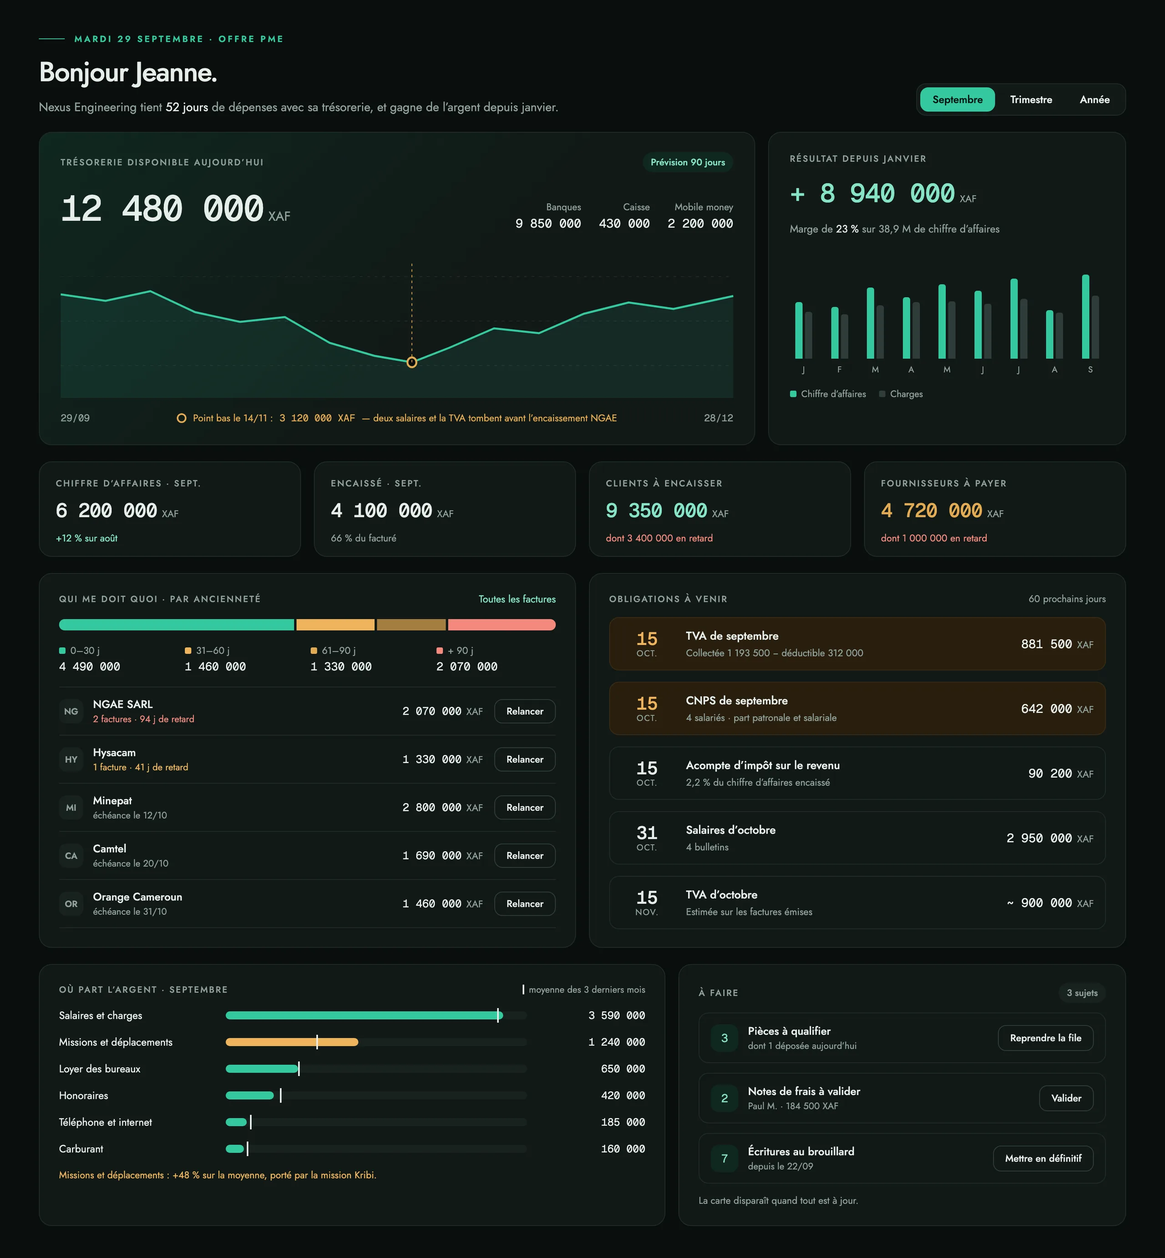1165x1258 pixels.
Task: Open the TVA de septembre obligation row
Action: (x=857, y=643)
